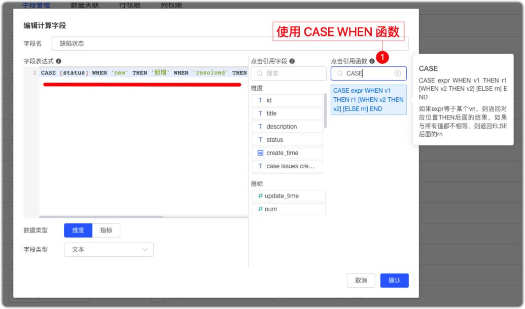Cancel editing via the 取消 button
This screenshot has width=525, height=309.
[361, 281]
